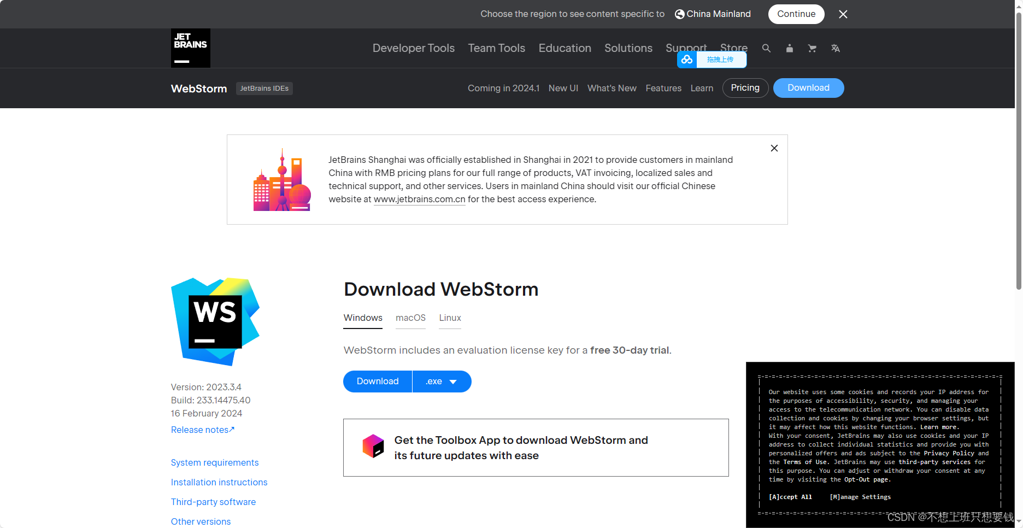Open the account profile icon

tap(789, 48)
